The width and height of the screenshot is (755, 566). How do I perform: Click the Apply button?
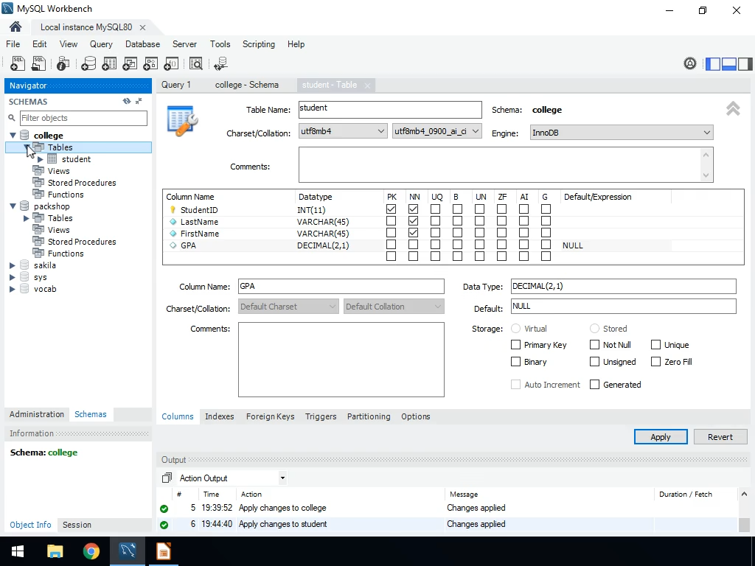[x=660, y=437]
